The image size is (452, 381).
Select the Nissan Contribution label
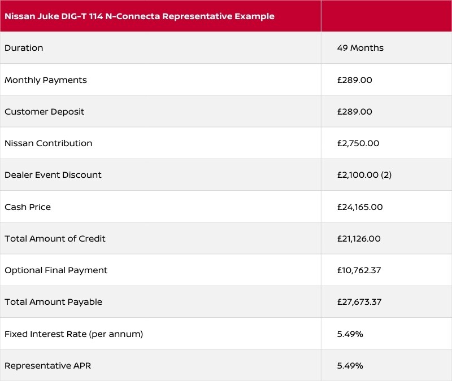pyautogui.click(x=48, y=143)
